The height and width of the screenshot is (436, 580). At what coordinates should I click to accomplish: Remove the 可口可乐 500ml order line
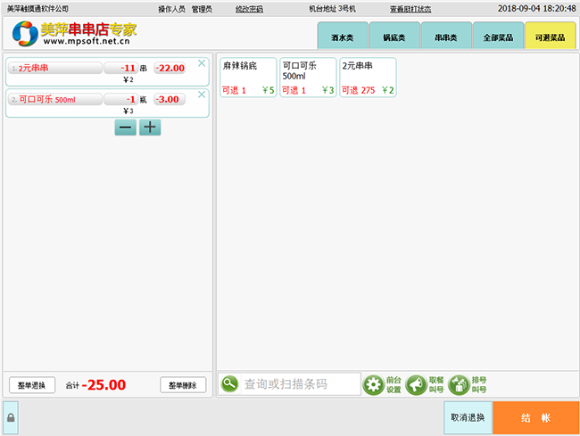(x=201, y=95)
